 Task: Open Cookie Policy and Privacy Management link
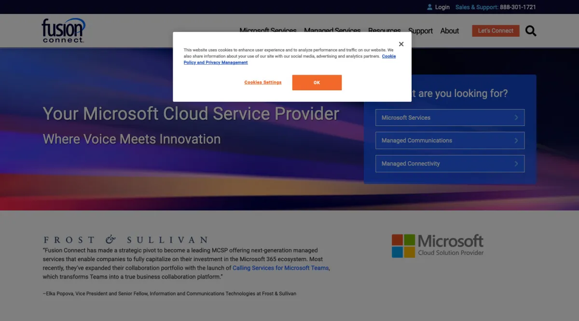(x=289, y=59)
